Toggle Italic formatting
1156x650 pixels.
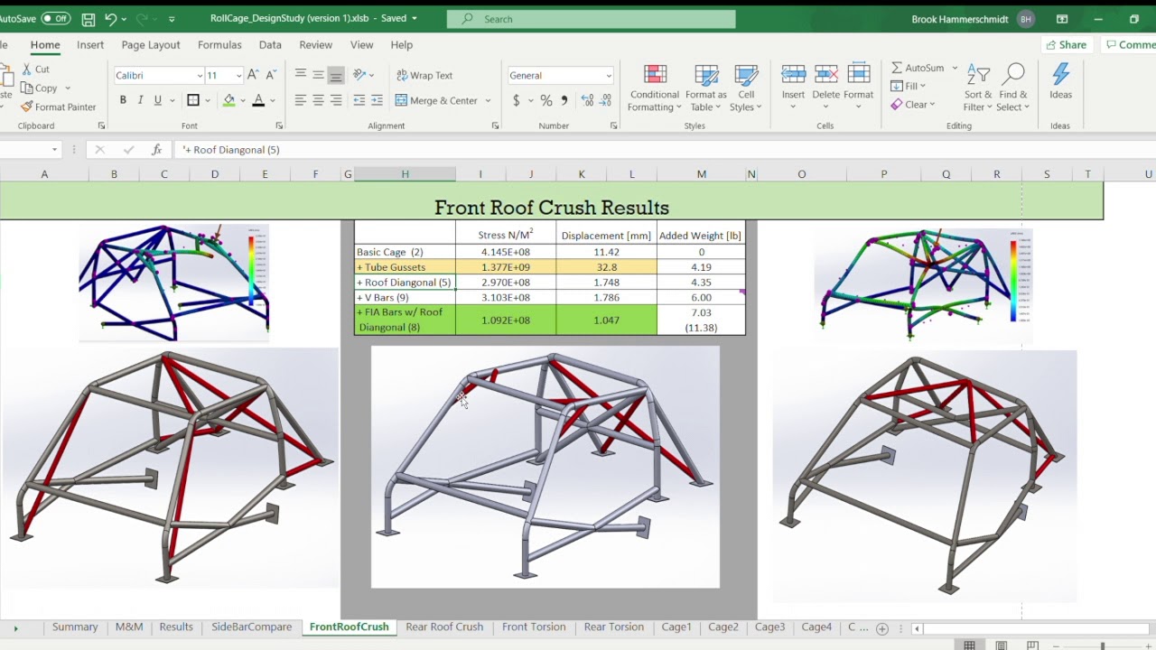[x=140, y=100]
